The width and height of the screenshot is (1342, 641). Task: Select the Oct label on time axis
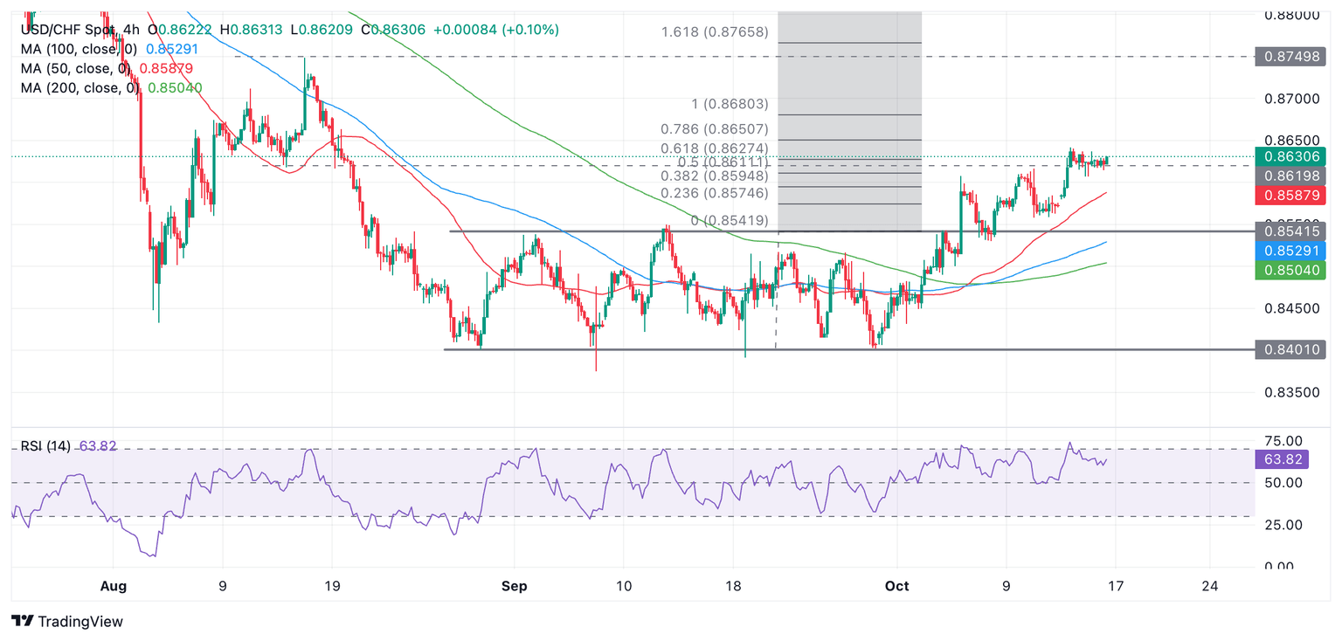click(x=896, y=586)
